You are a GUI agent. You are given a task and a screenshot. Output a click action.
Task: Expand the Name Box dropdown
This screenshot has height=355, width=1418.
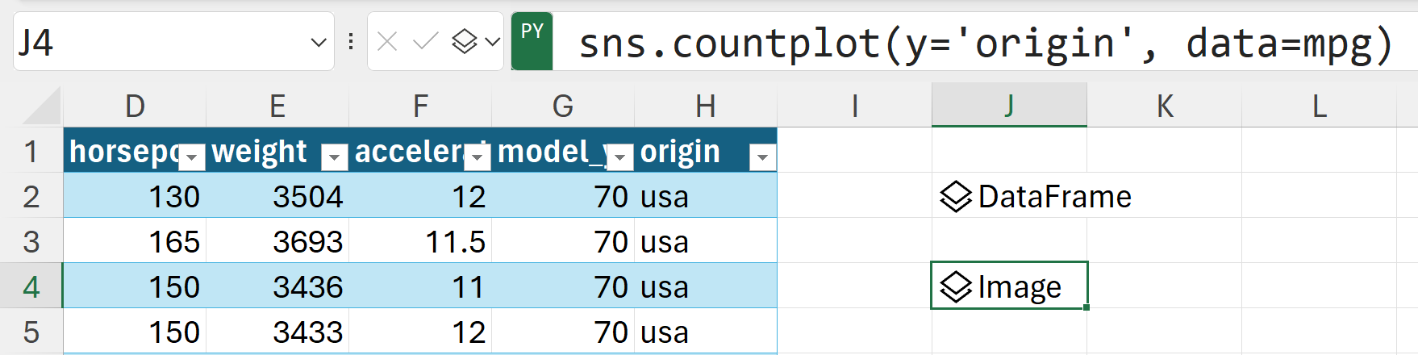tap(319, 42)
